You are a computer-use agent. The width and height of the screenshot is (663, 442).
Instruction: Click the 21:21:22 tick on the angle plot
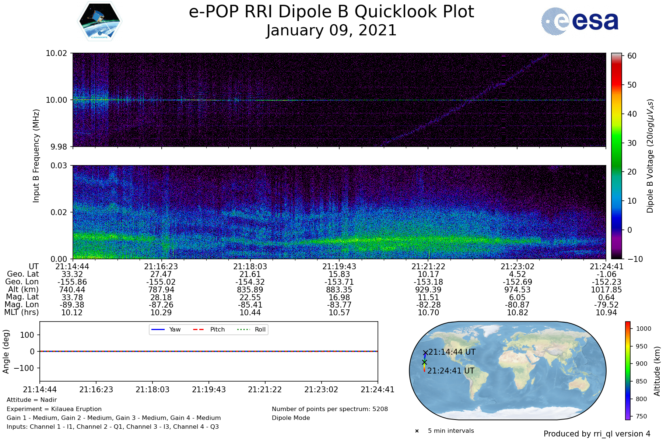point(265,390)
